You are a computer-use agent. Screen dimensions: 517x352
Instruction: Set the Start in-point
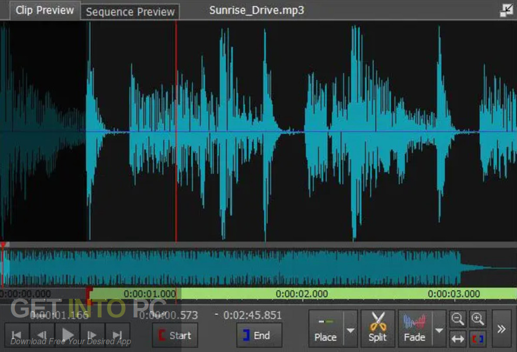point(175,335)
